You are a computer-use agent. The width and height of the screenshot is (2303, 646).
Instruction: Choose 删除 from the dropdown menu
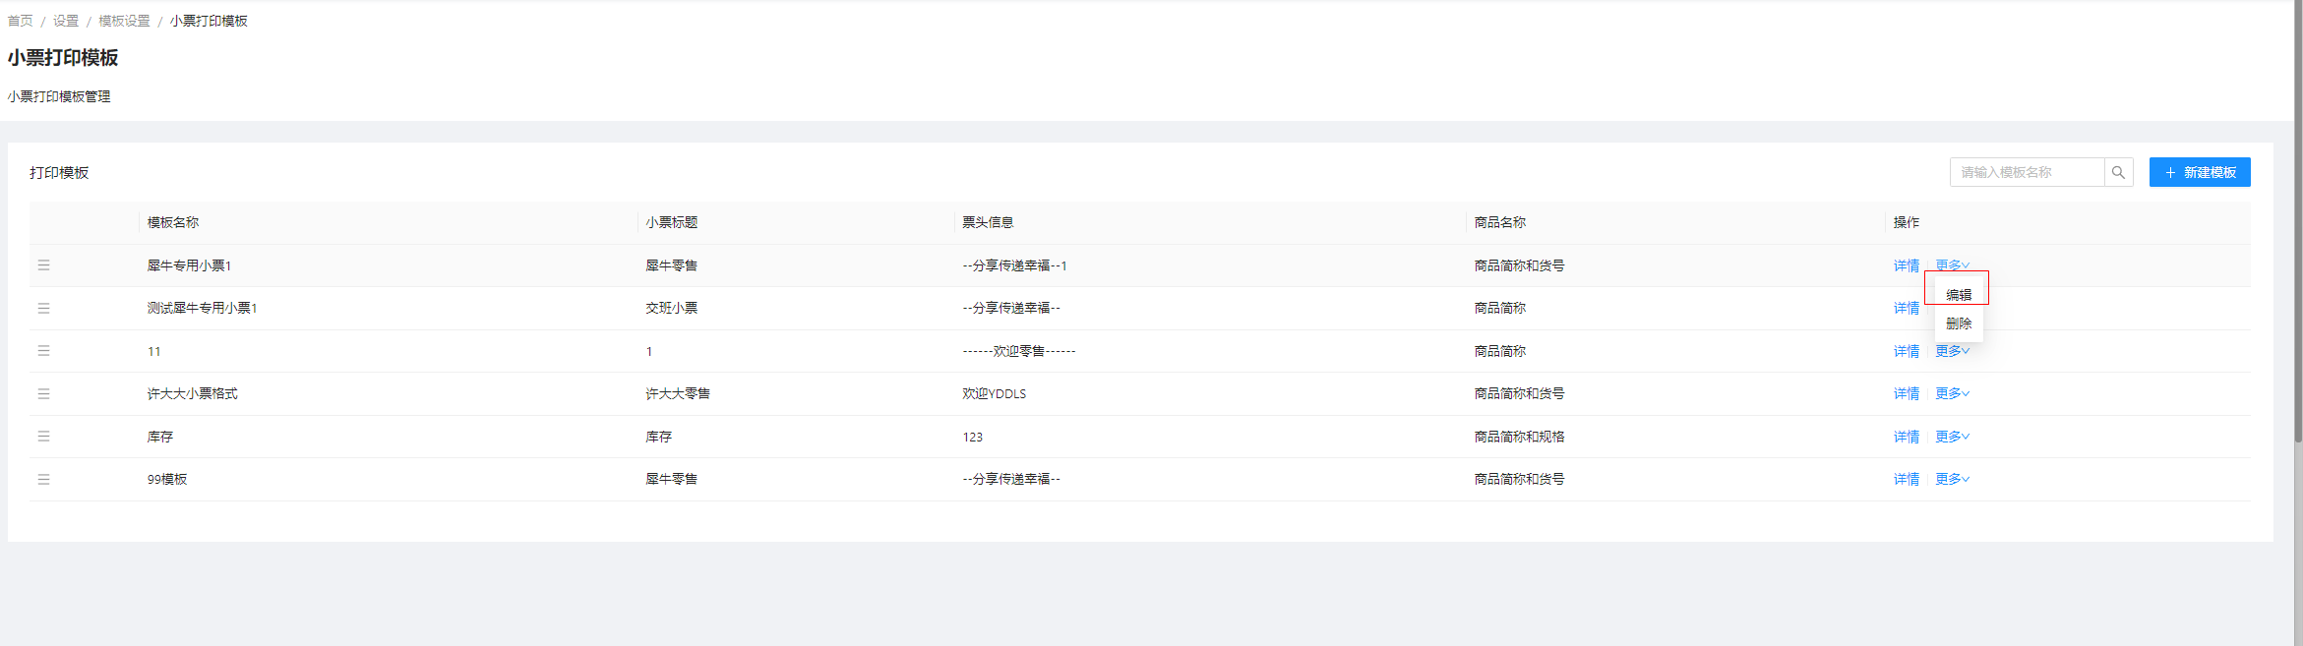(1959, 323)
